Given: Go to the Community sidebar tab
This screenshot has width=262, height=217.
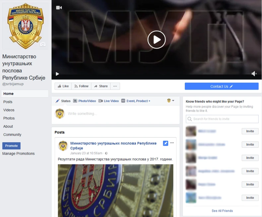Looking at the screenshot, I should coord(12,135).
